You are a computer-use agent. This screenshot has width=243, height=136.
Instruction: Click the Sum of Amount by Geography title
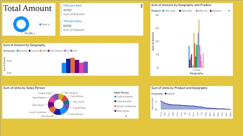click(x=24, y=45)
